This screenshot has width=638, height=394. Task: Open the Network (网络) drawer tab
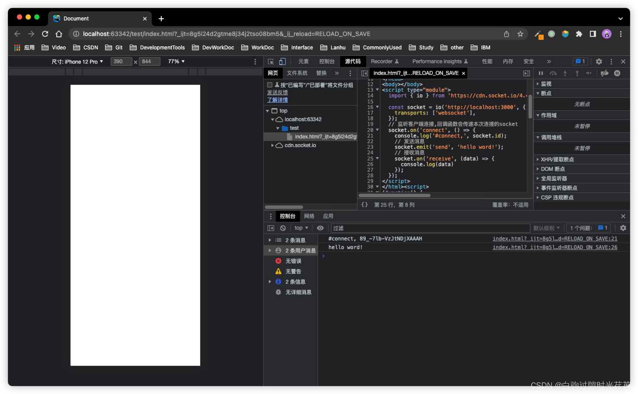pos(309,216)
